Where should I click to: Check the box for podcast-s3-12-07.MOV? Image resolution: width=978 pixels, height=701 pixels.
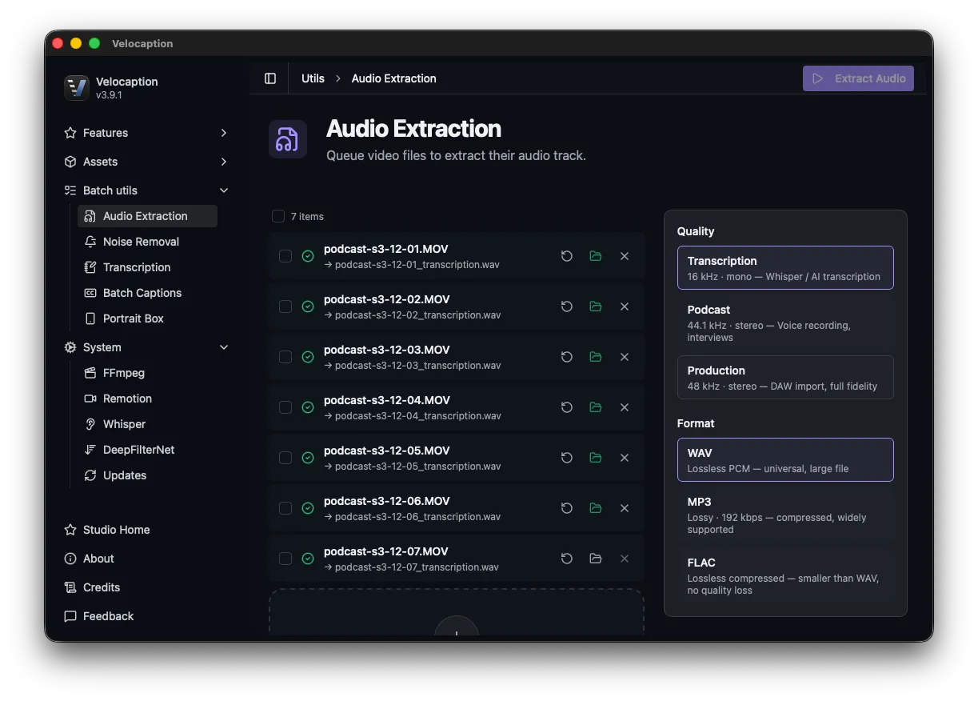(x=285, y=559)
